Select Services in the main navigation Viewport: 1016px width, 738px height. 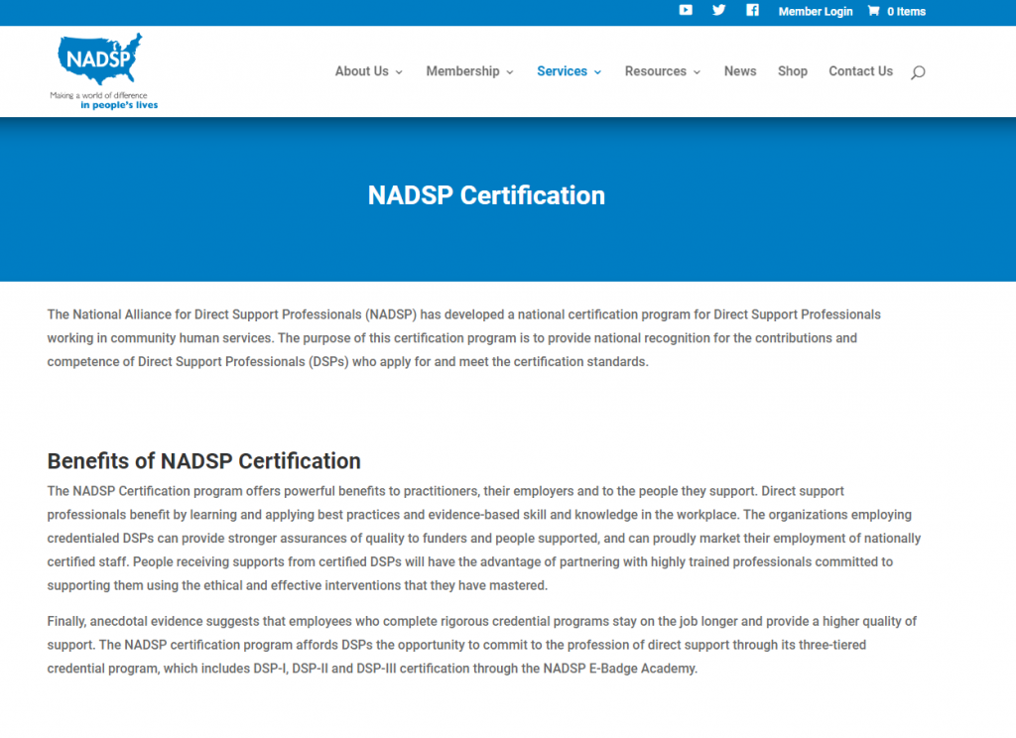563,71
